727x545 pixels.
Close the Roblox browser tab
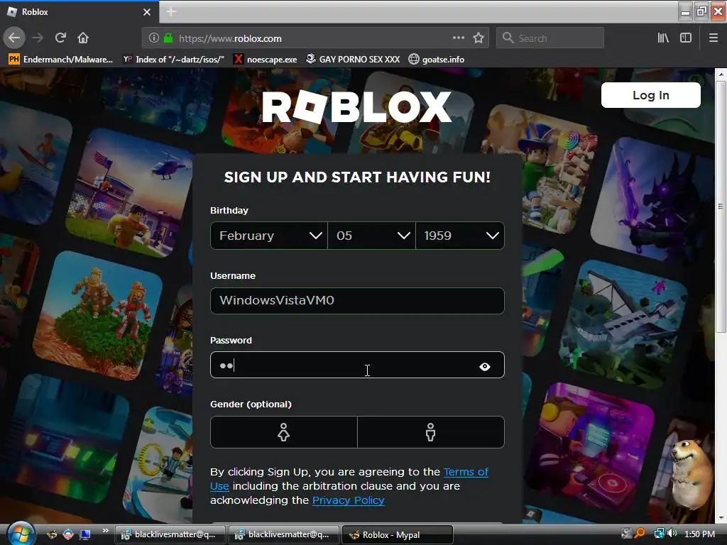tap(146, 12)
